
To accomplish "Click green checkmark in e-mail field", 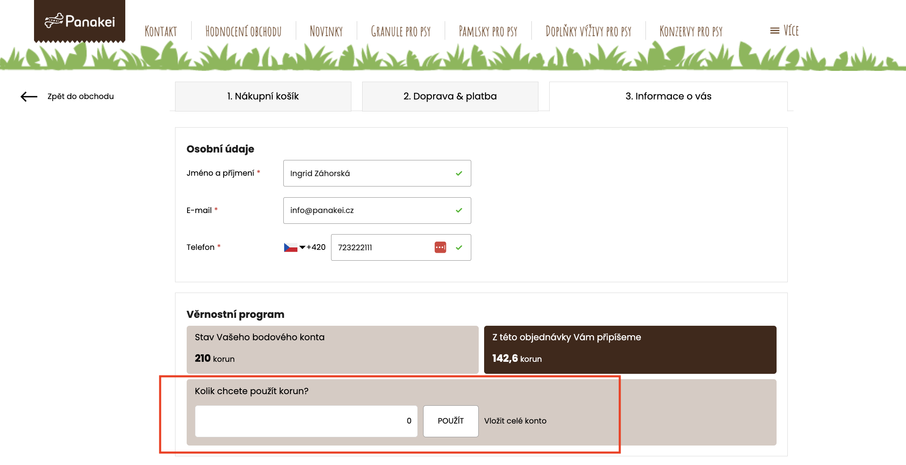I will click(459, 211).
